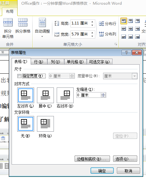
Task: Open the 列(U) tab
Action: coord(55,62)
